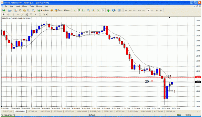The width and height of the screenshot is (202, 117).
Task: Open the Insert menu
Action: [x=18, y=6]
